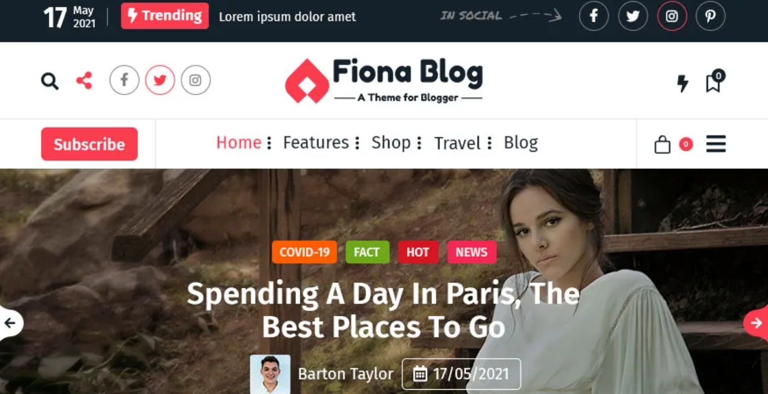Open Facebook icon in top social bar
Screen dimensions: 768x394
[x=594, y=16]
